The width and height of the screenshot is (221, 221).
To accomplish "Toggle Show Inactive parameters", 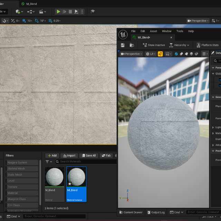I will (x=154, y=45).
